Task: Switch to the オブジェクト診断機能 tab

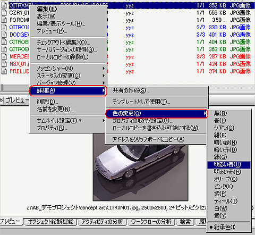Action: pos(50,222)
